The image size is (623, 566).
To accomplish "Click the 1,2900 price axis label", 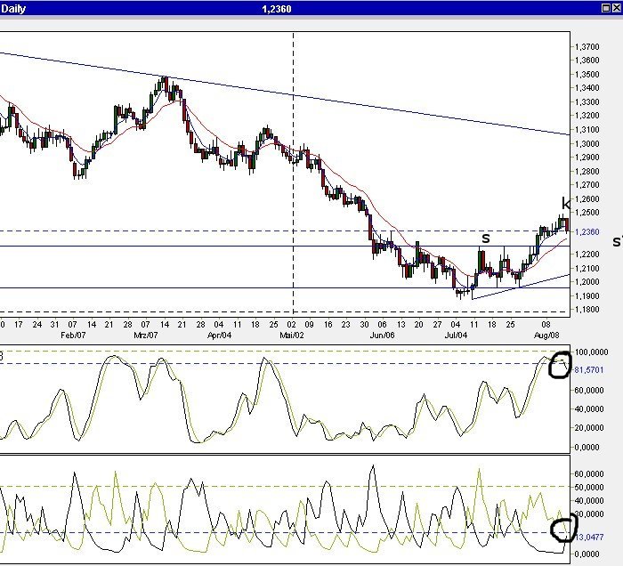I will point(587,158).
